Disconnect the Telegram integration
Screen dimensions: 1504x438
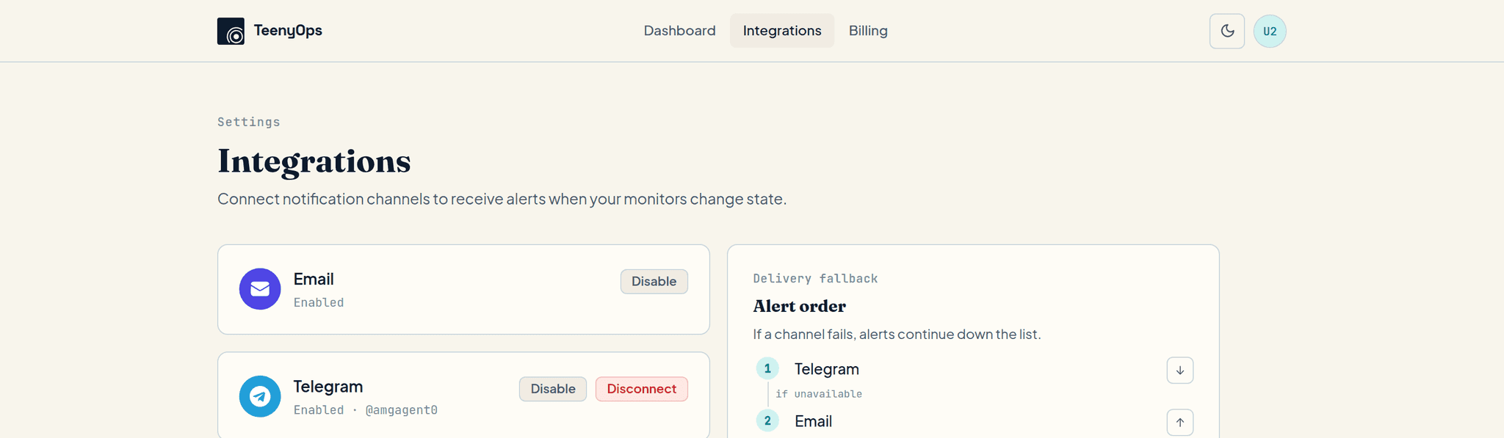[x=642, y=389]
